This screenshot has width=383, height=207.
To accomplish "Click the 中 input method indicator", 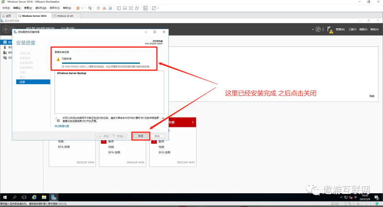I will point(356,197).
